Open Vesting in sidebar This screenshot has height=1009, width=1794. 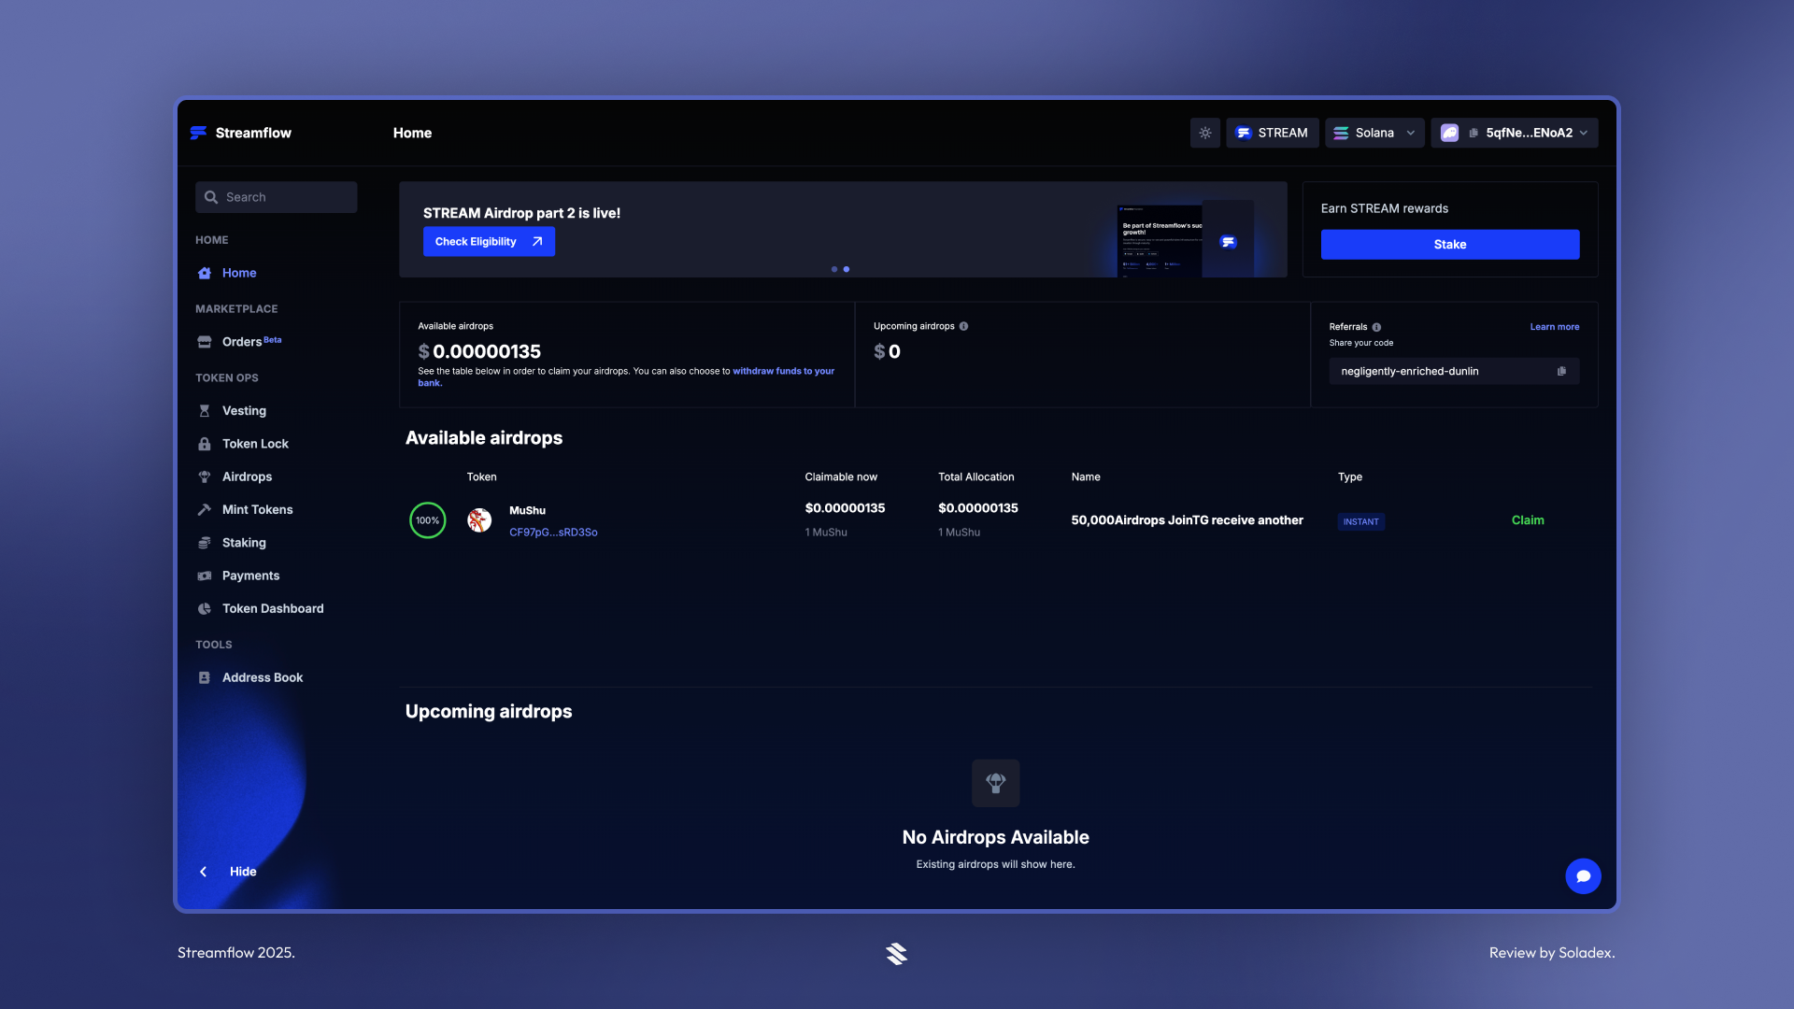(244, 411)
